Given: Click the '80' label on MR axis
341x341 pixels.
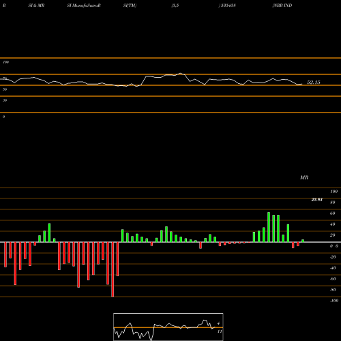Looking at the screenshot, I should point(333,203).
